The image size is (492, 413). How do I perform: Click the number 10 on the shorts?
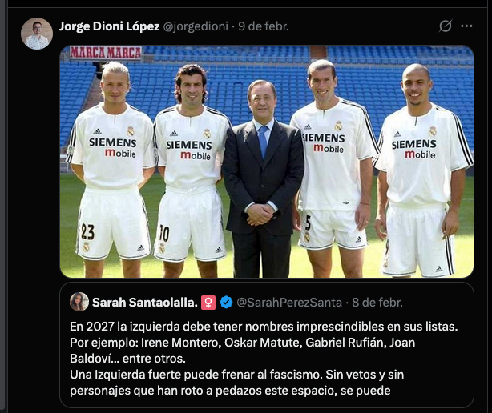coord(164,234)
